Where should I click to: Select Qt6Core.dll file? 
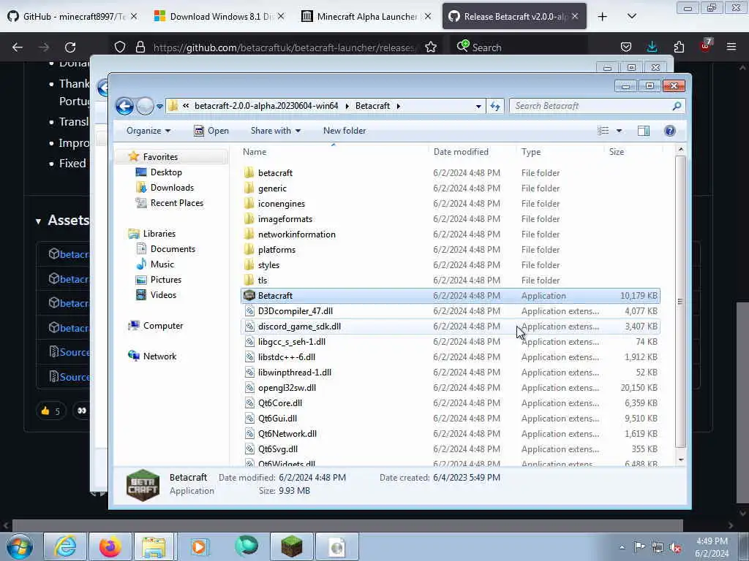[x=280, y=403]
